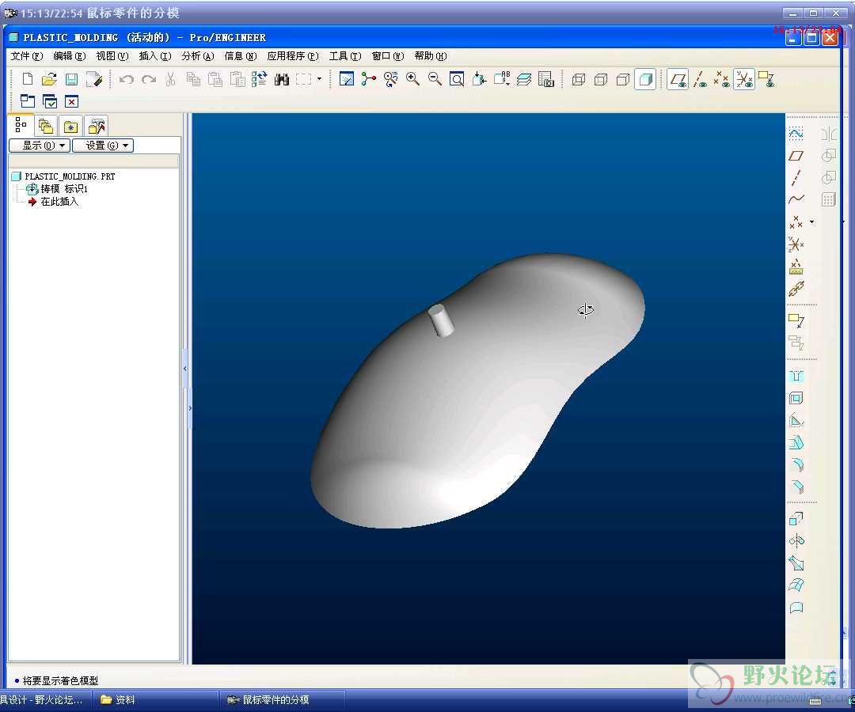This screenshot has width=855, height=712.
Task: Toggle datum points visibility
Action: point(722,80)
